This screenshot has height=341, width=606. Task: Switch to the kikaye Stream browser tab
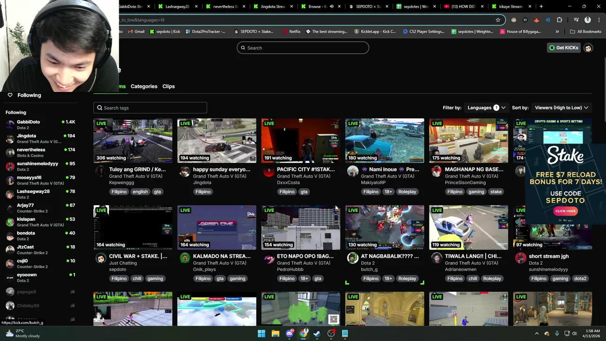(510, 7)
